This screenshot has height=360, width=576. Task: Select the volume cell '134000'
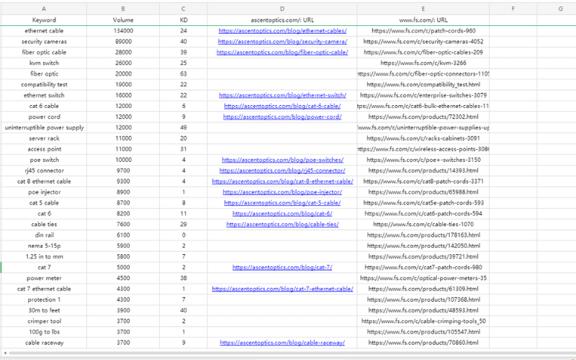pyautogui.click(x=123, y=31)
